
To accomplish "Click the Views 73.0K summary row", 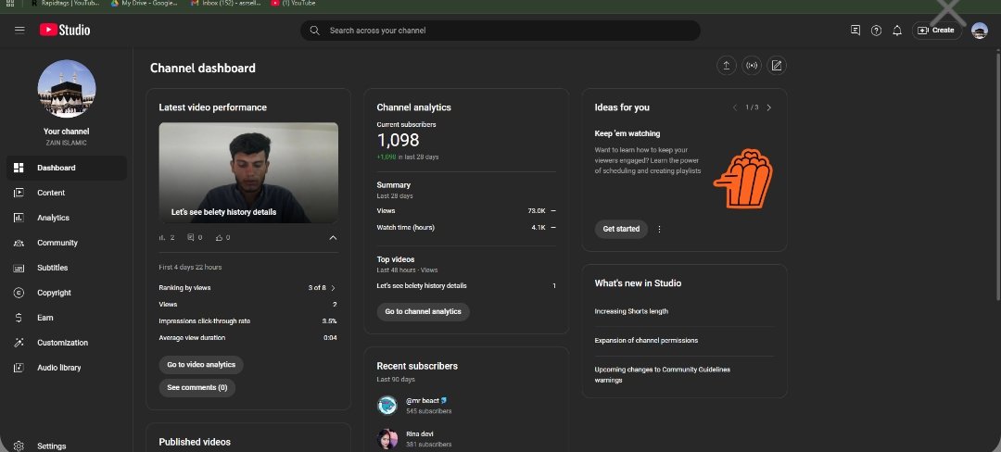I will 466,210.
